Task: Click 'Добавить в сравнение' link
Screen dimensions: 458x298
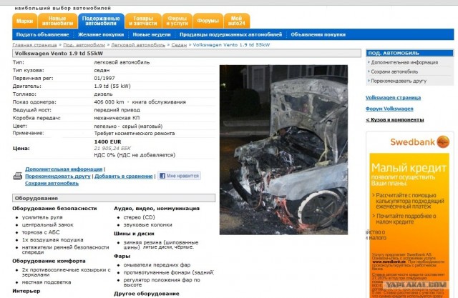Action: pos(124,176)
